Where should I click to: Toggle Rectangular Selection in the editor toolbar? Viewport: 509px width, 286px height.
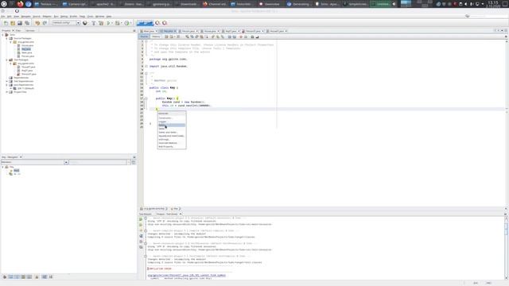207,37
